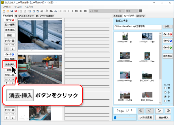Screen dimensions: 174x125
Task: Select the DSC_0003.jpg thumbnail
Action: tap(147, 96)
